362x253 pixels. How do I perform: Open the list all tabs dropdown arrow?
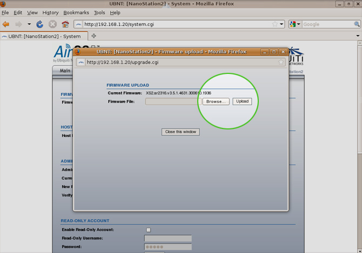[358, 36]
